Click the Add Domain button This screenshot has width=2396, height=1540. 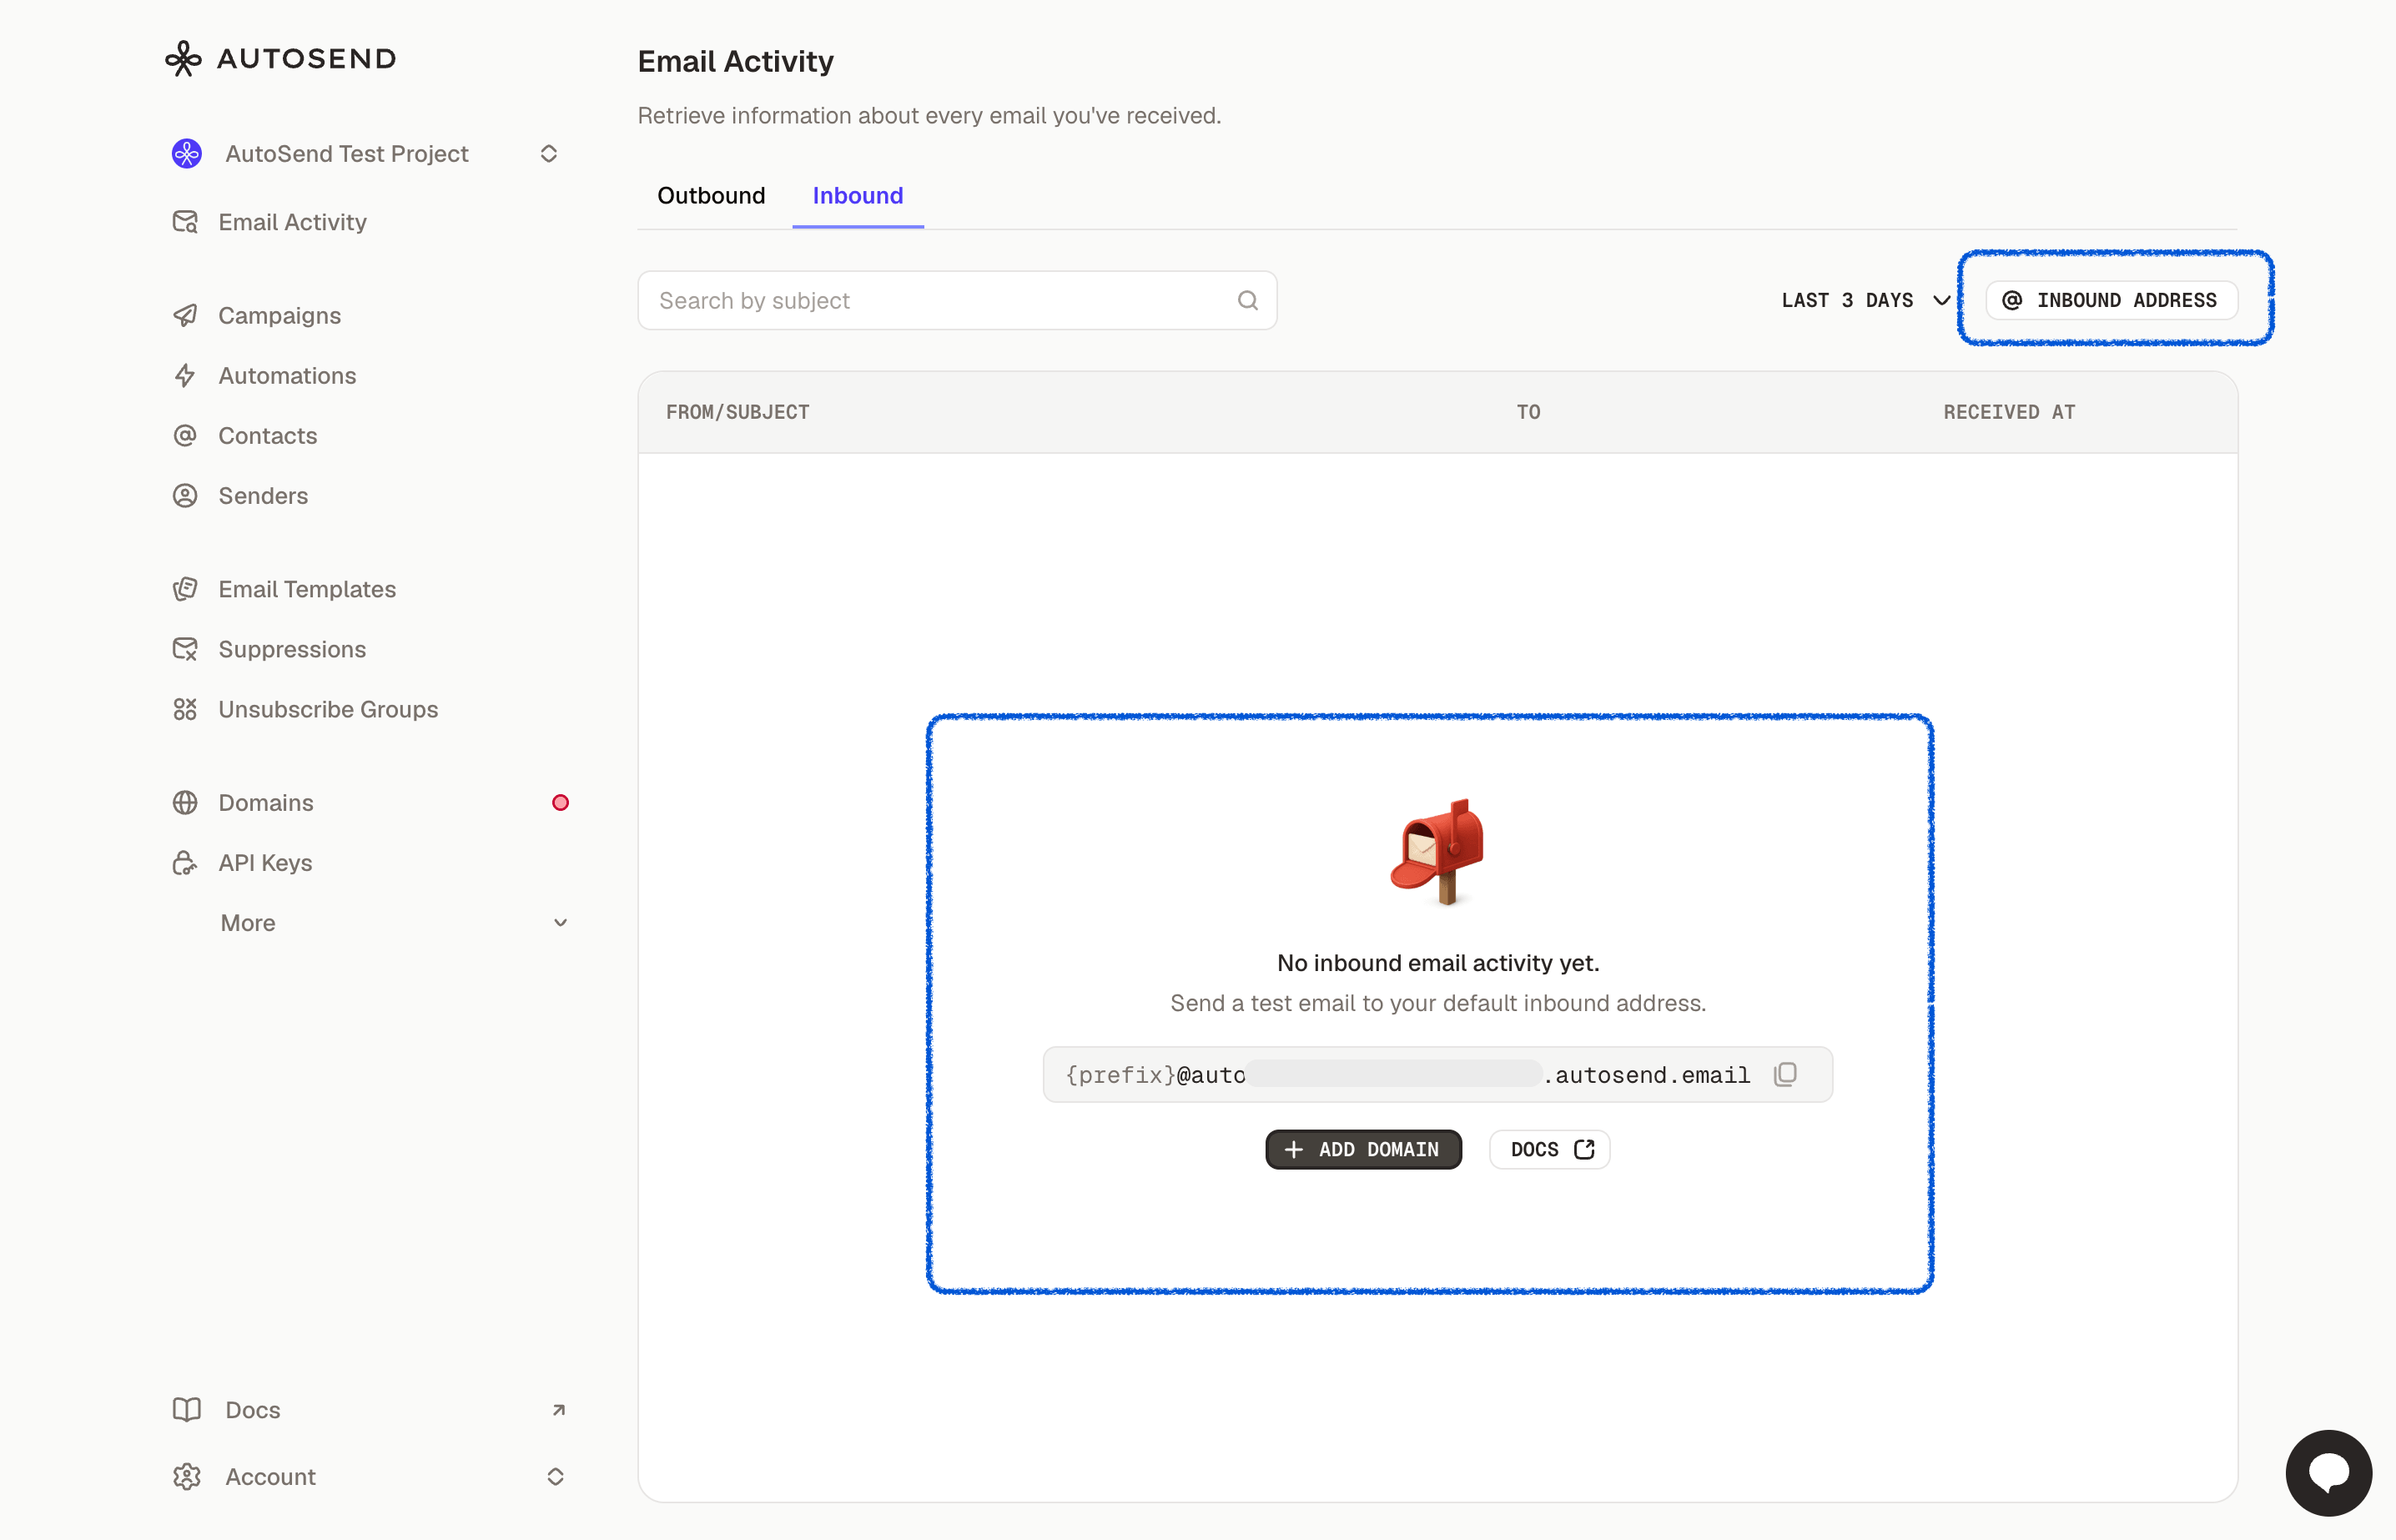pos(1363,1149)
